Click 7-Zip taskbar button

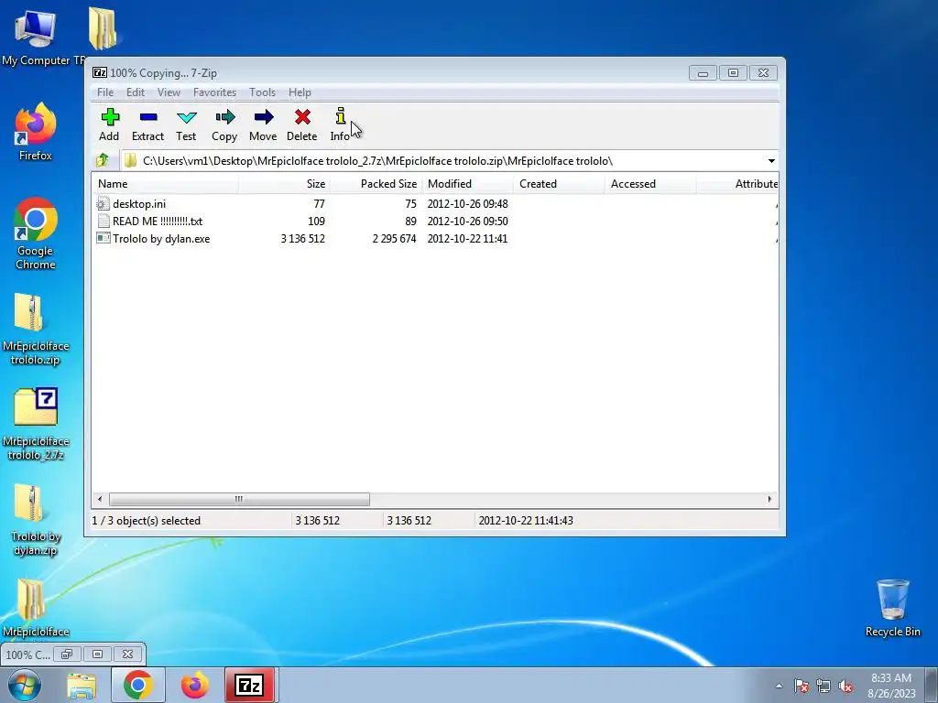(249, 685)
